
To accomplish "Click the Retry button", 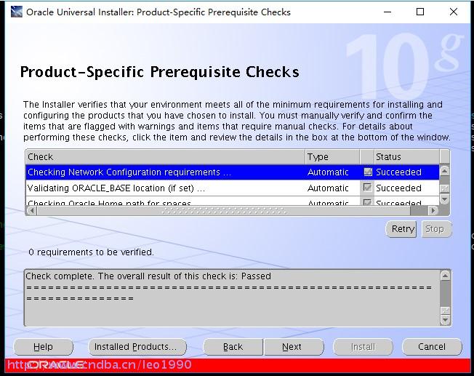I will pyautogui.click(x=401, y=229).
